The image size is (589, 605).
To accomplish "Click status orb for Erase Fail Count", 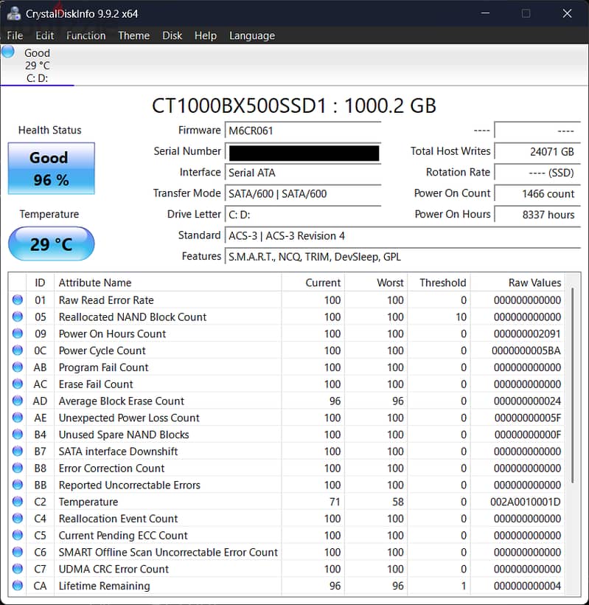I will (18, 384).
